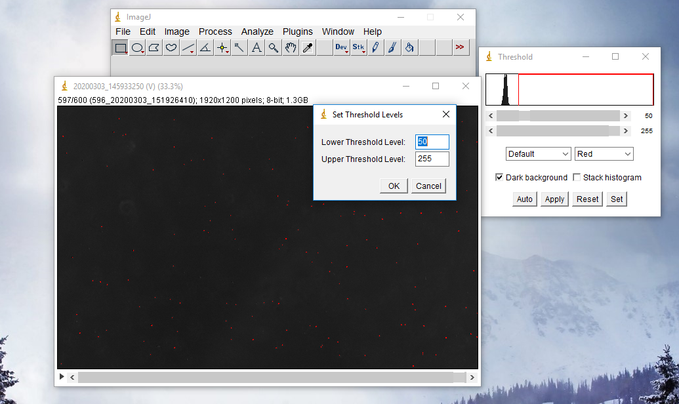The width and height of the screenshot is (679, 404).
Task: Open the Stk stacks menu tool
Action: [359, 48]
